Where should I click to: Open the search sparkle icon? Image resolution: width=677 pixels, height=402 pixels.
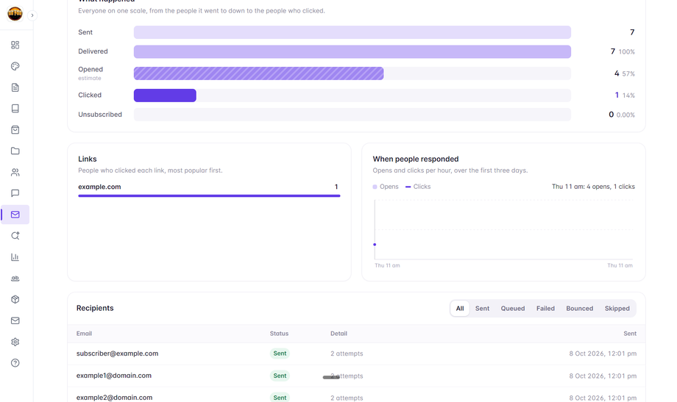tap(15, 235)
